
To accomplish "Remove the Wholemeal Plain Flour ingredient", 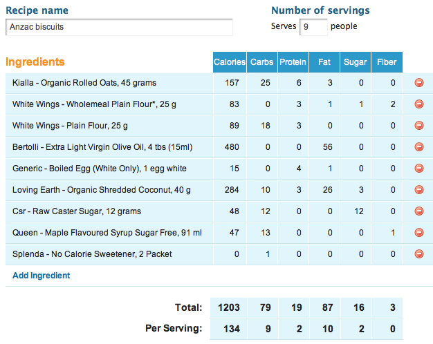I will [x=419, y=104].
